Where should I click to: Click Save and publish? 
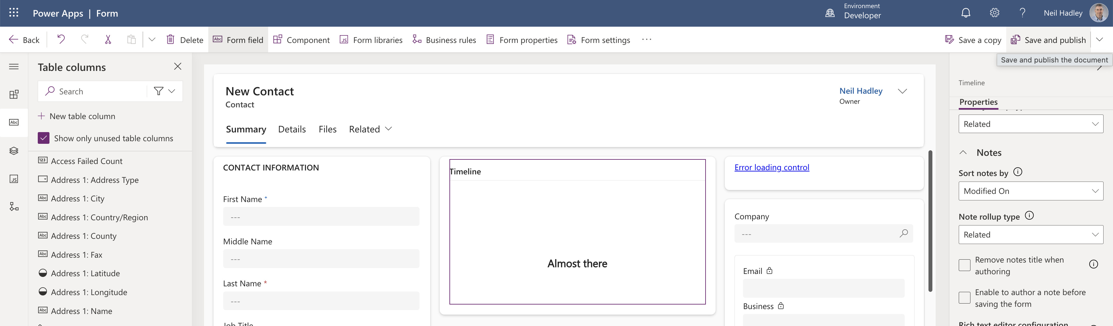coord(1049,40)
